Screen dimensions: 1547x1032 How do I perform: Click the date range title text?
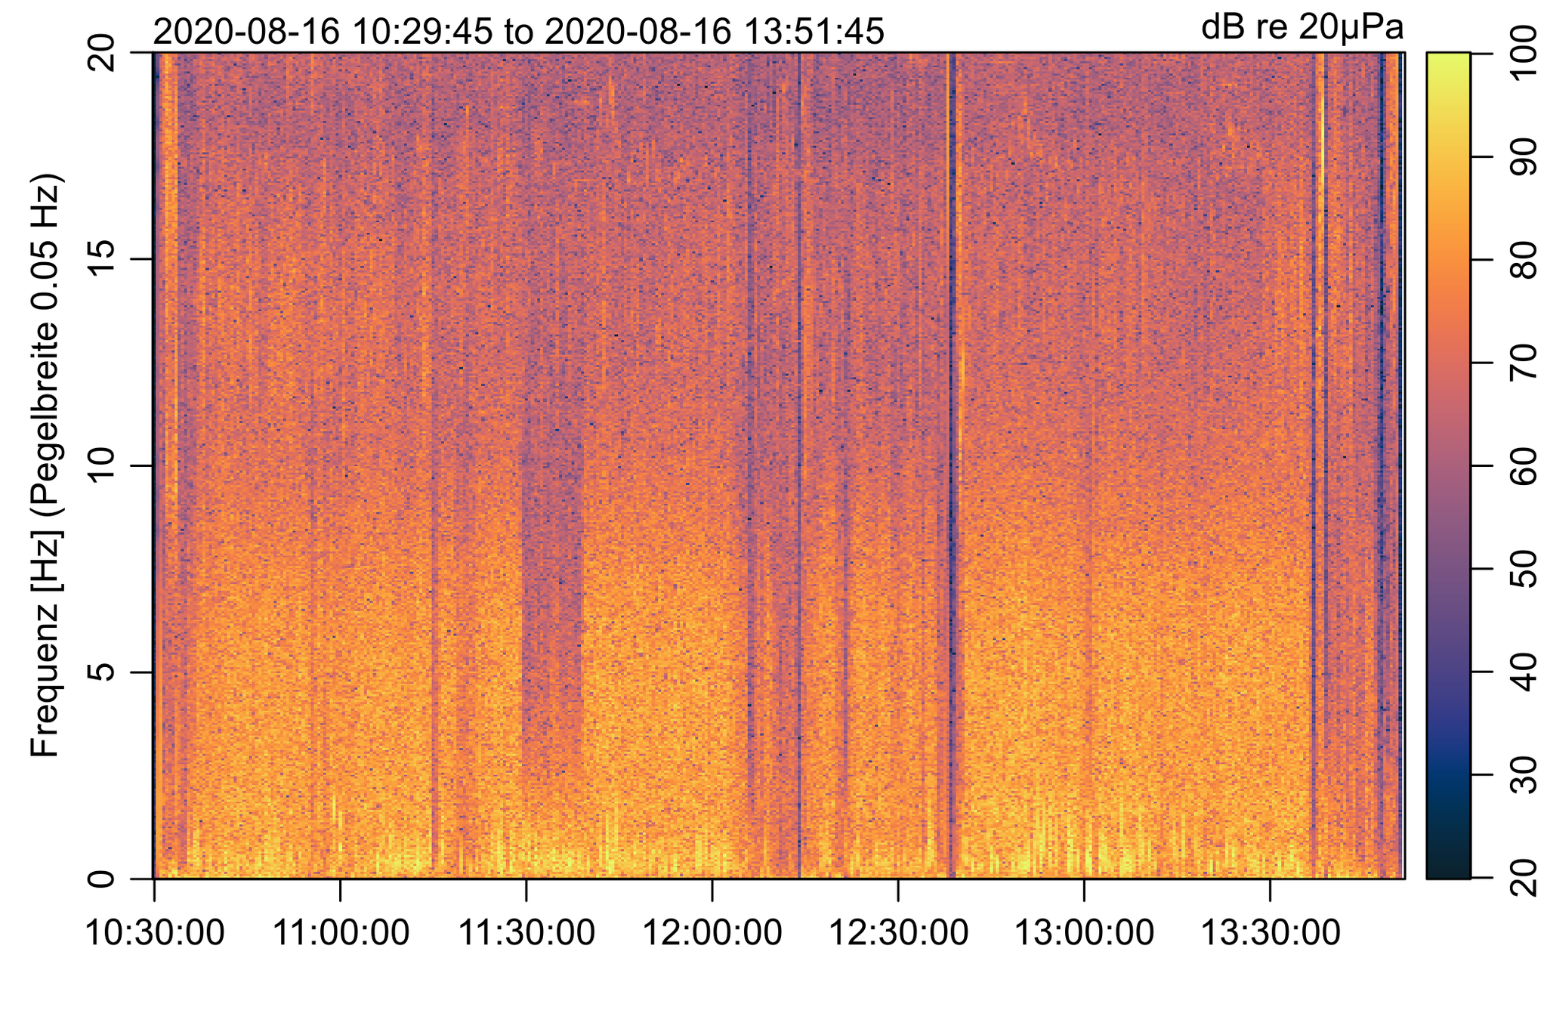(518, 32)
